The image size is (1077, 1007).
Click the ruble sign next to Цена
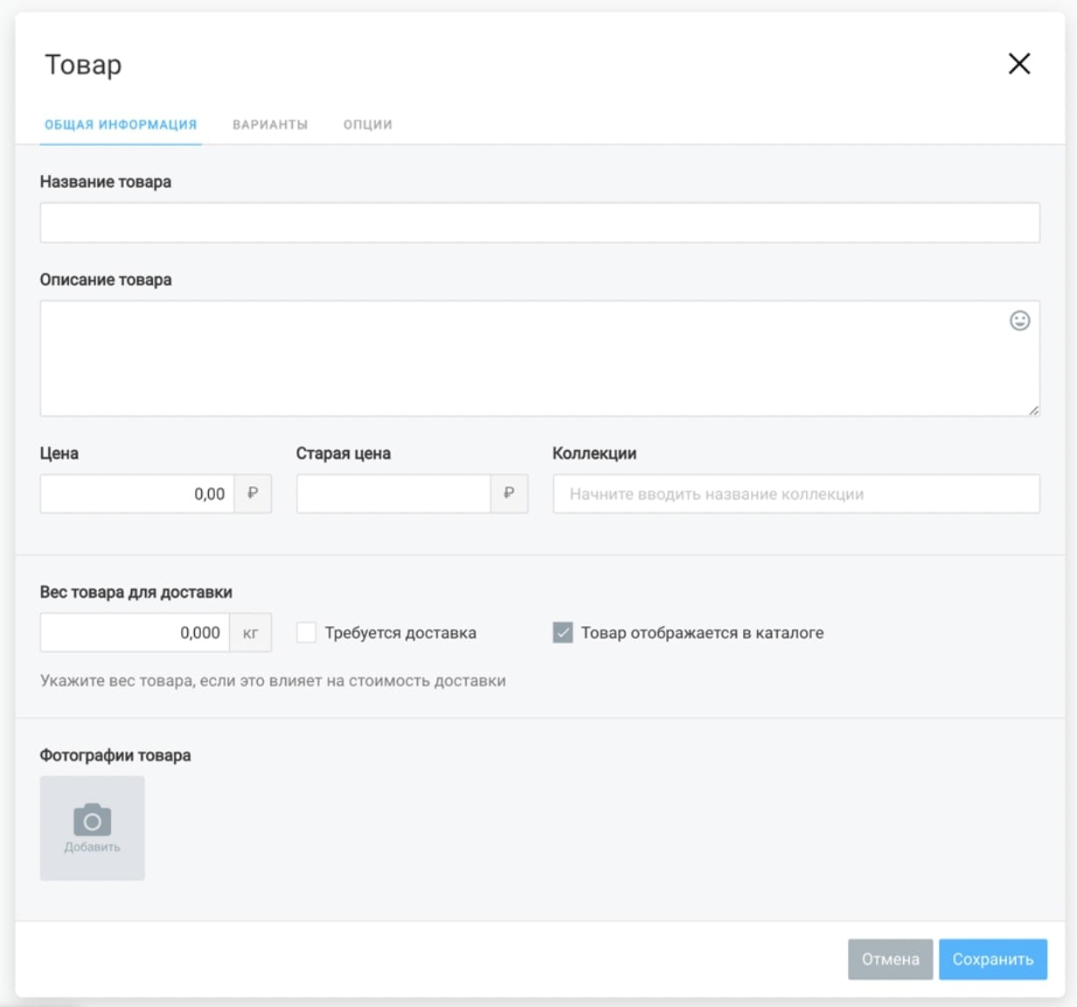tap(253, 494)
